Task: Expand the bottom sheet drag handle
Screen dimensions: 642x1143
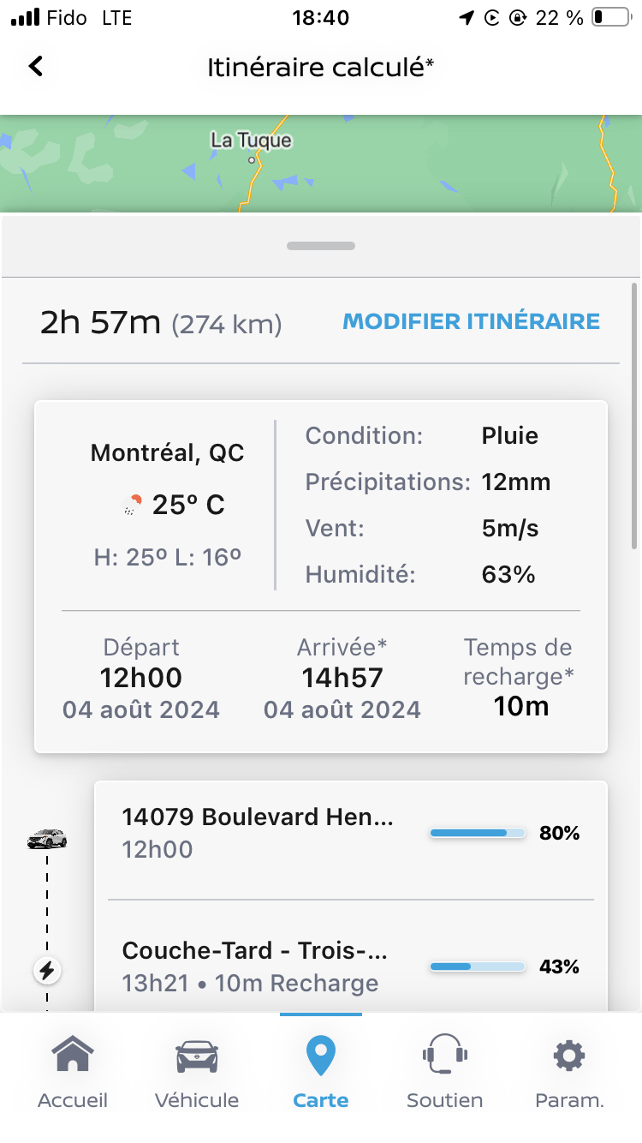Action: tap(321, 246)
